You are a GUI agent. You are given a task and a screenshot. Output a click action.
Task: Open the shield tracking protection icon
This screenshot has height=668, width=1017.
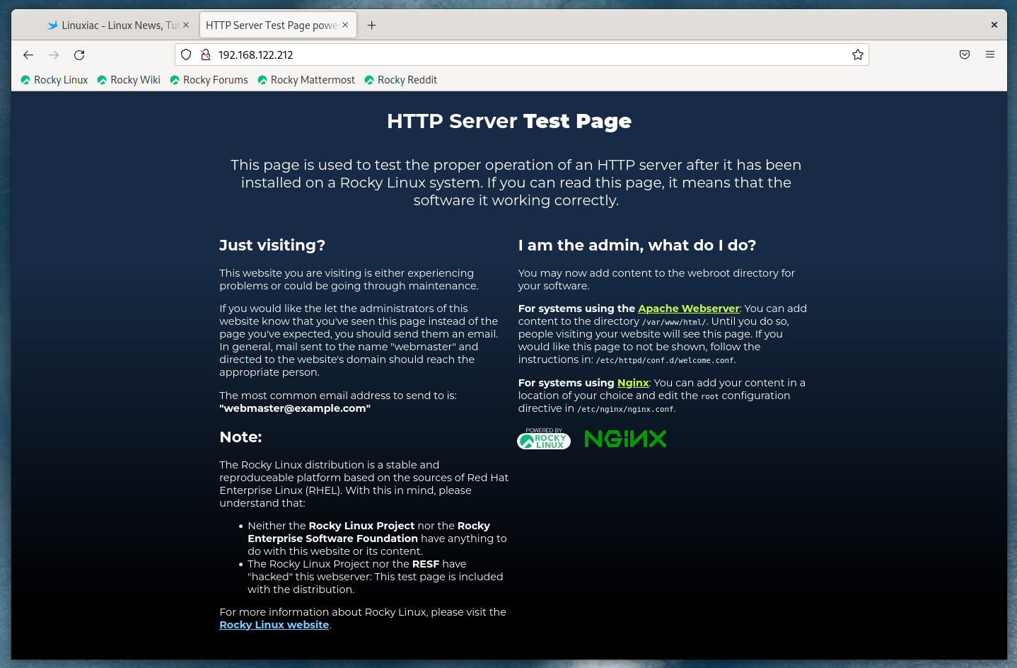(x=186, y=54)
